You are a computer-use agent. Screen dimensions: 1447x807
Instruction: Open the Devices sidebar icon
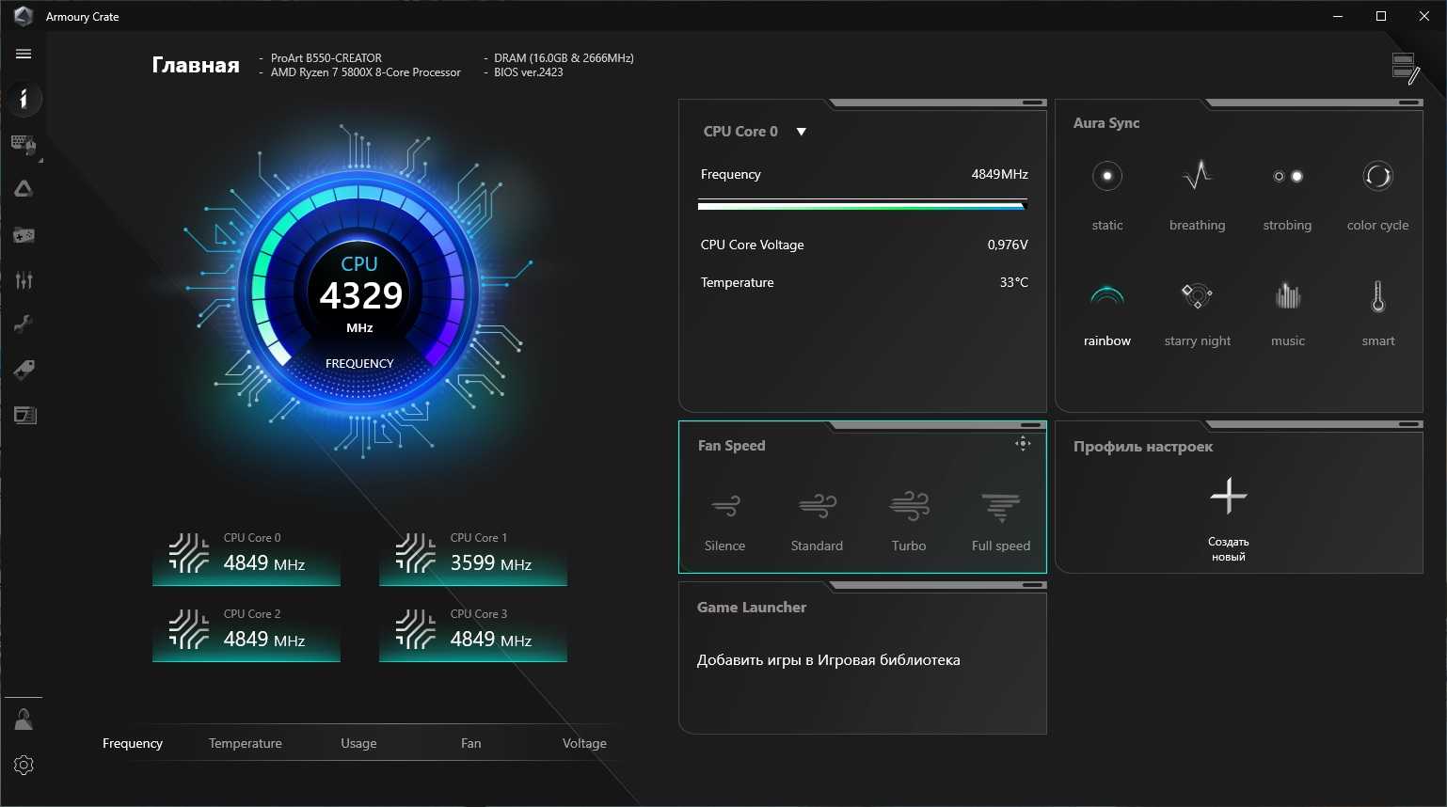24,144
